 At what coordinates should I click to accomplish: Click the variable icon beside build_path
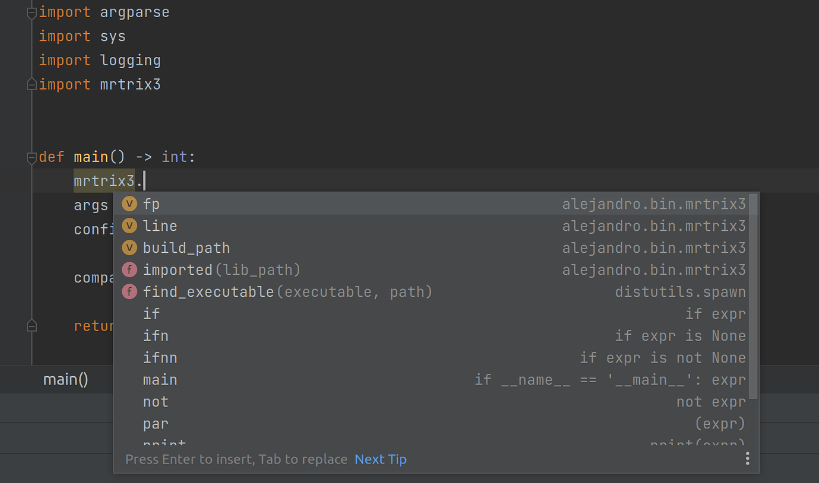click(129, 247)
